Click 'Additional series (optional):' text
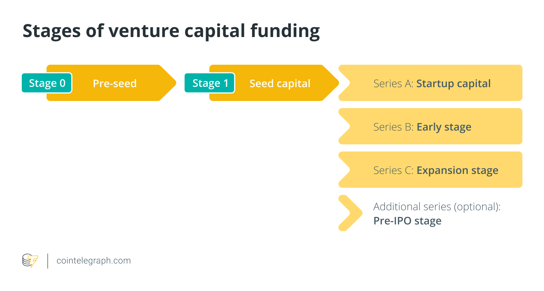544x291 pixels. pyautogui.click(x=437, y=206)
